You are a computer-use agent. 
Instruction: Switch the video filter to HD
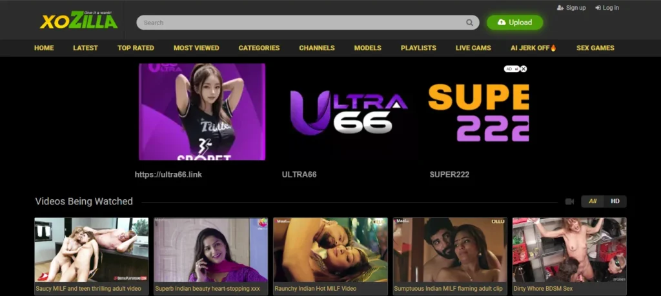pyautogui.click(x=615, y=201)
